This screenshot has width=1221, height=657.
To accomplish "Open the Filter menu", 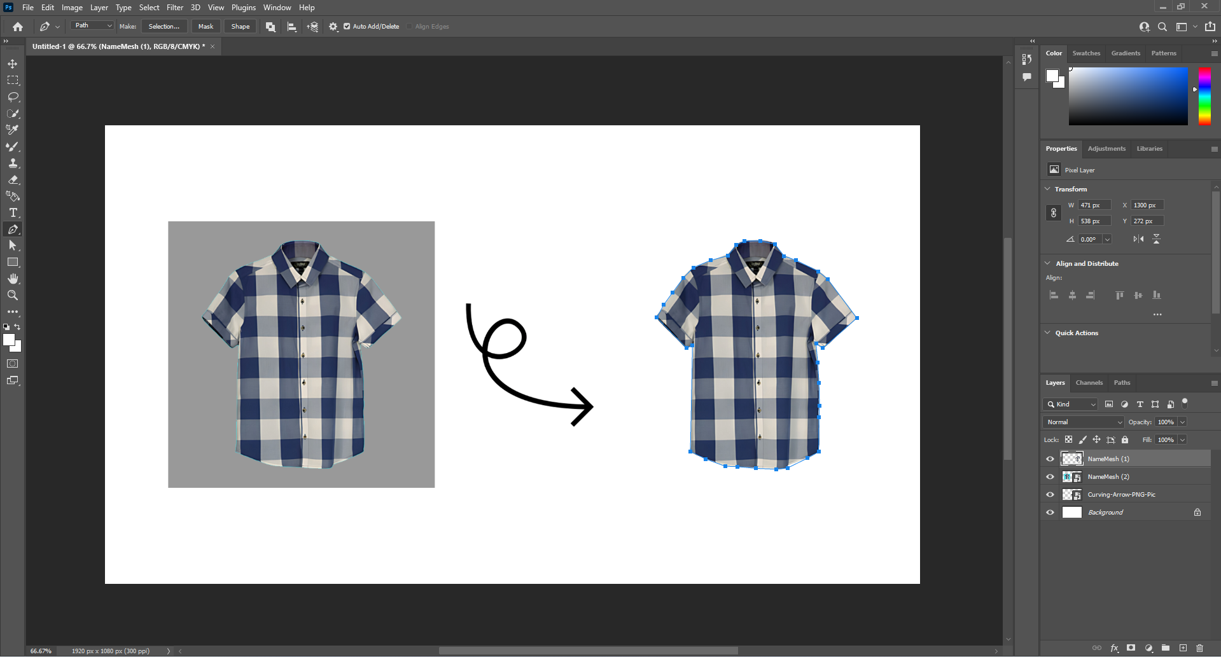I will coord(175,7).
